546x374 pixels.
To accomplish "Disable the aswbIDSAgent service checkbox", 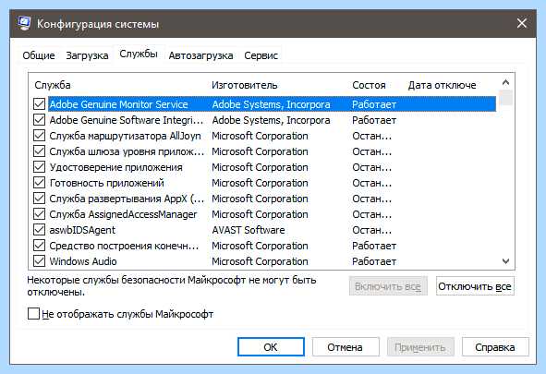I will 39,230.
